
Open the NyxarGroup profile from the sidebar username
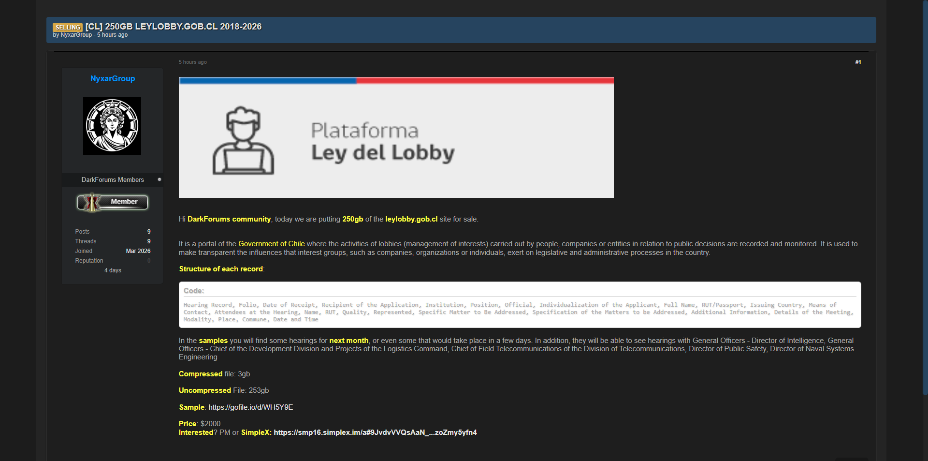click(113, 78)
